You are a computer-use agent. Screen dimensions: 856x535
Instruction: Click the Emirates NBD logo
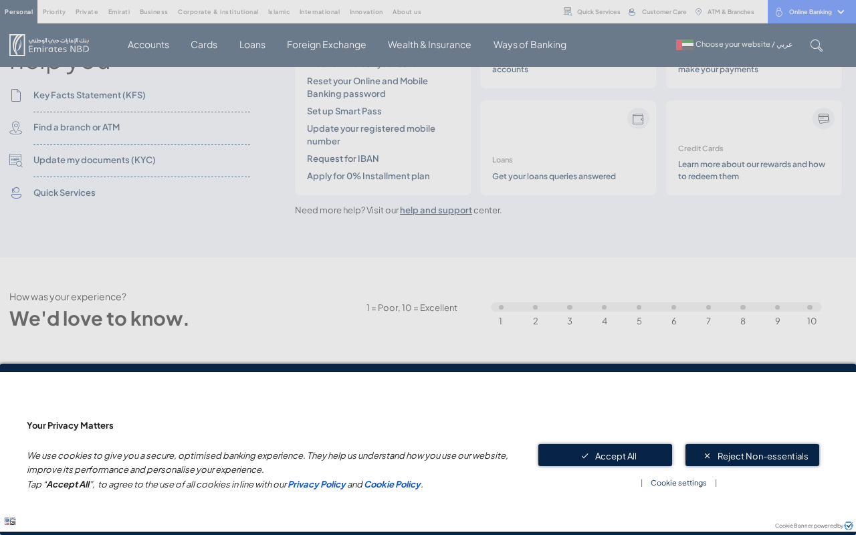tap(49, 45)
